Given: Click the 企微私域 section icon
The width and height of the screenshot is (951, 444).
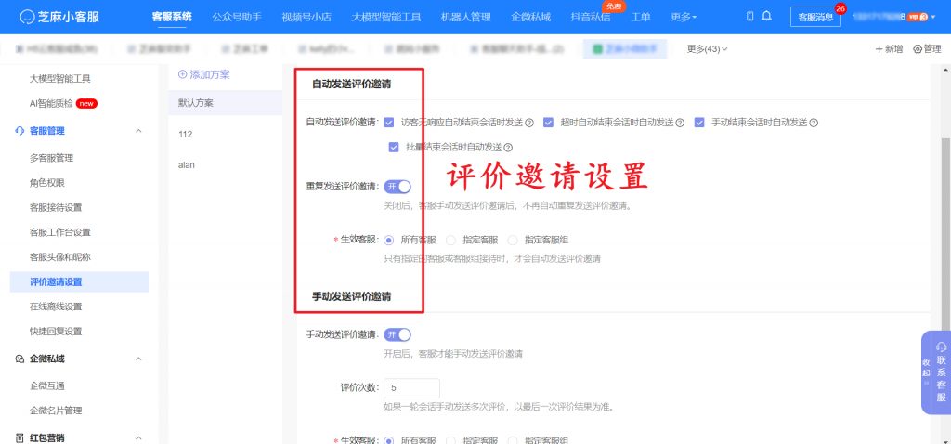Looking at the screenshot, I should pos(20,359).
